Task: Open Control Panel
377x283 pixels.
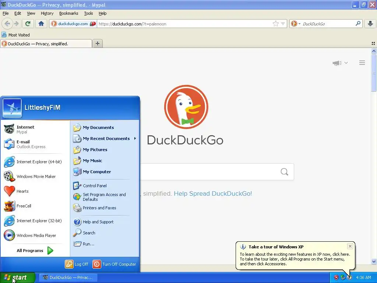Action: tap(105, 186)
